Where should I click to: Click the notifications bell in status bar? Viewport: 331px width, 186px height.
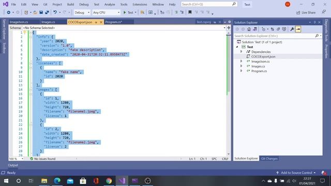click(323, 173)
